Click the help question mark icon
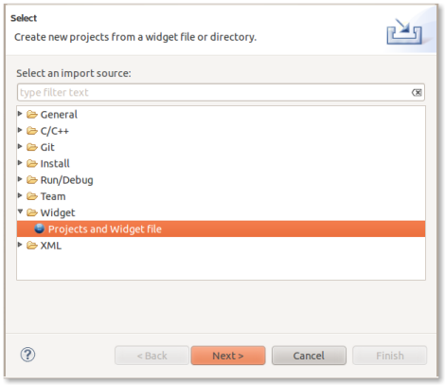The image size is (445, 385). [x=27, y=355]
